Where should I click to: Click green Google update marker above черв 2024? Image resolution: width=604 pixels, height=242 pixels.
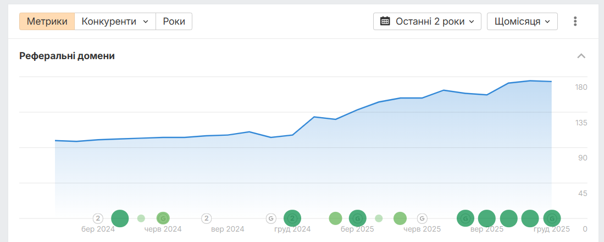(163, 218)
